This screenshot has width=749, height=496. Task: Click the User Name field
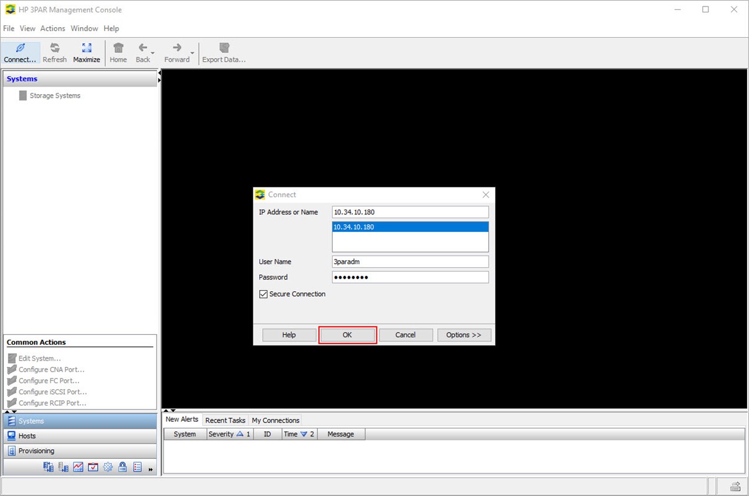click(410, 262)
